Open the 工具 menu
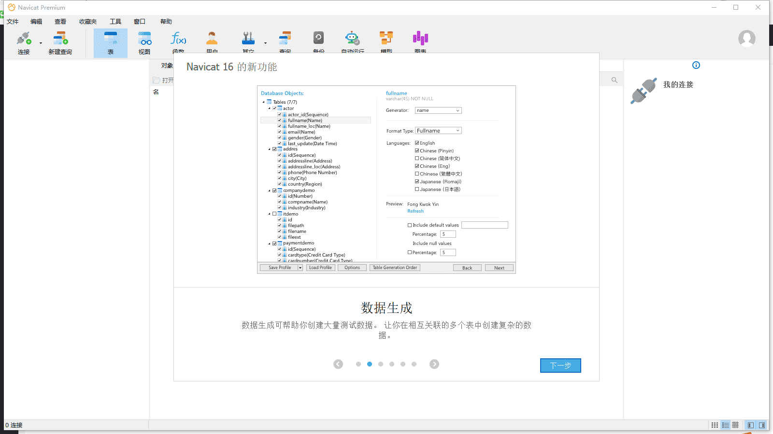The width and height of the screenshot is (773, 434). pos(115,22)
